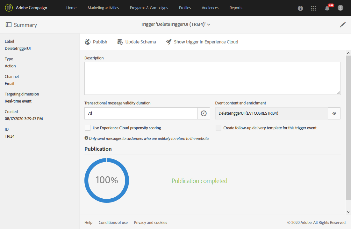The height and width of the screenshot is (229, 351).
Task: Select the Action type value
Action: click(x=10, y=66)
